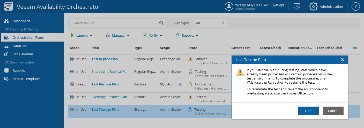This screenshot has width=364, height=128.
Task: Click the table column options icon
Action: click(355, 48)
